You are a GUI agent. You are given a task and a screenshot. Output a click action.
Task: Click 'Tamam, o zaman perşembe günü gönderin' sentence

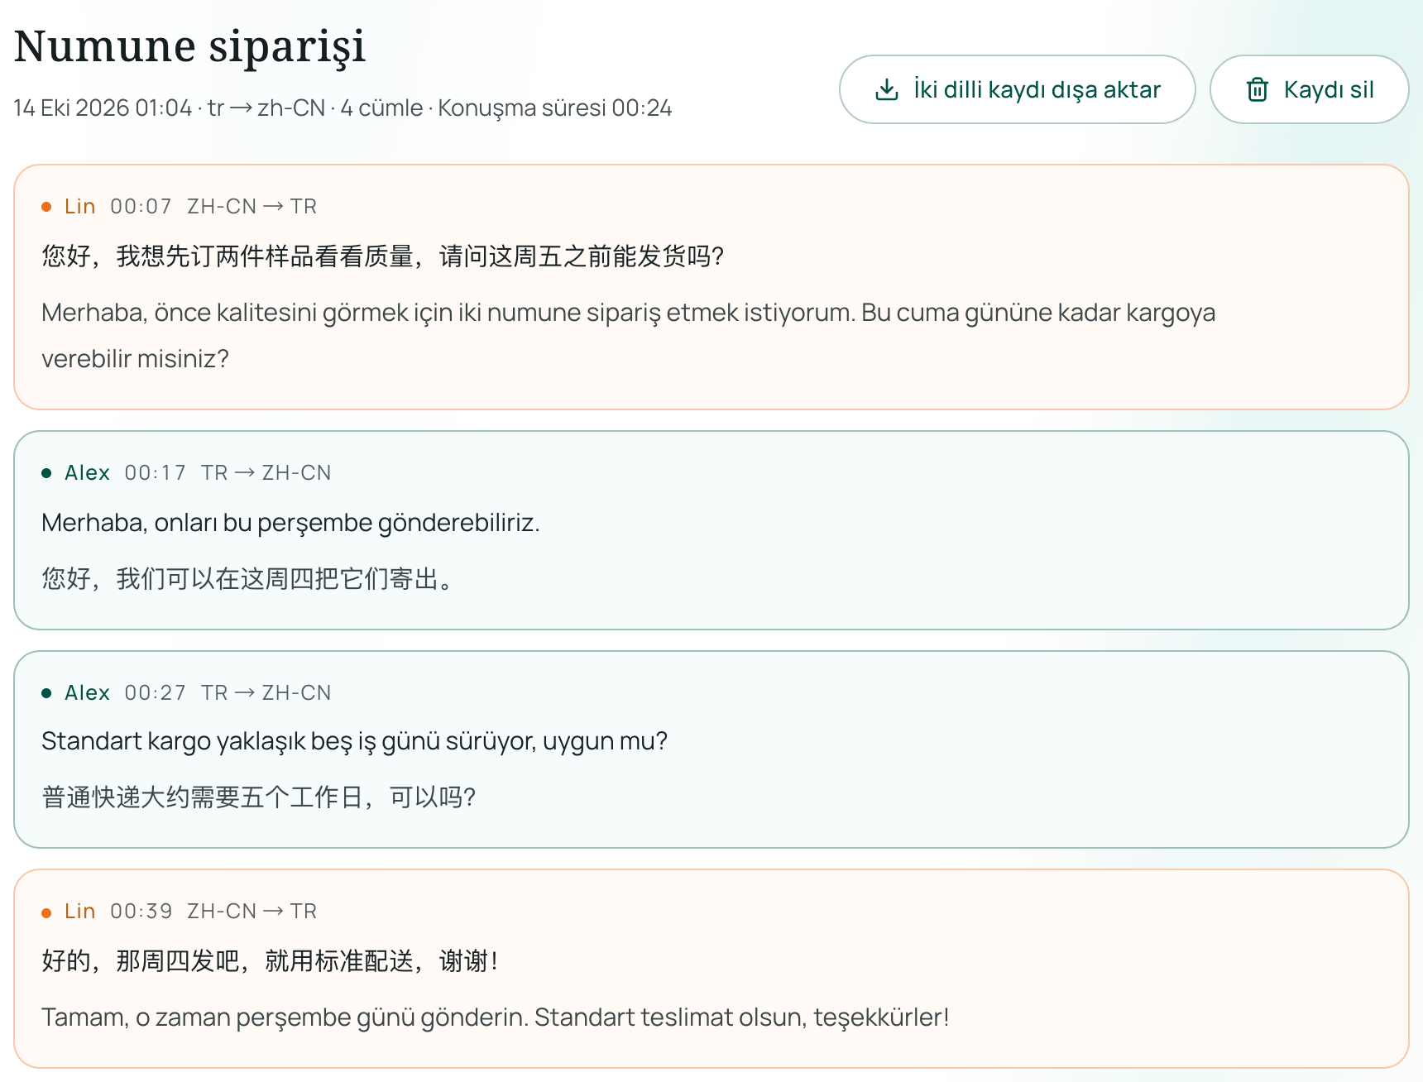[495, 1017]
